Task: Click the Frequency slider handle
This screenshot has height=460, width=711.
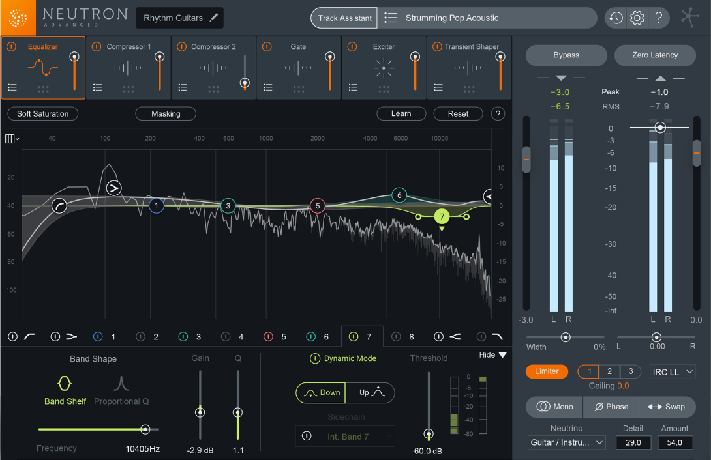Action: point(145,429)
